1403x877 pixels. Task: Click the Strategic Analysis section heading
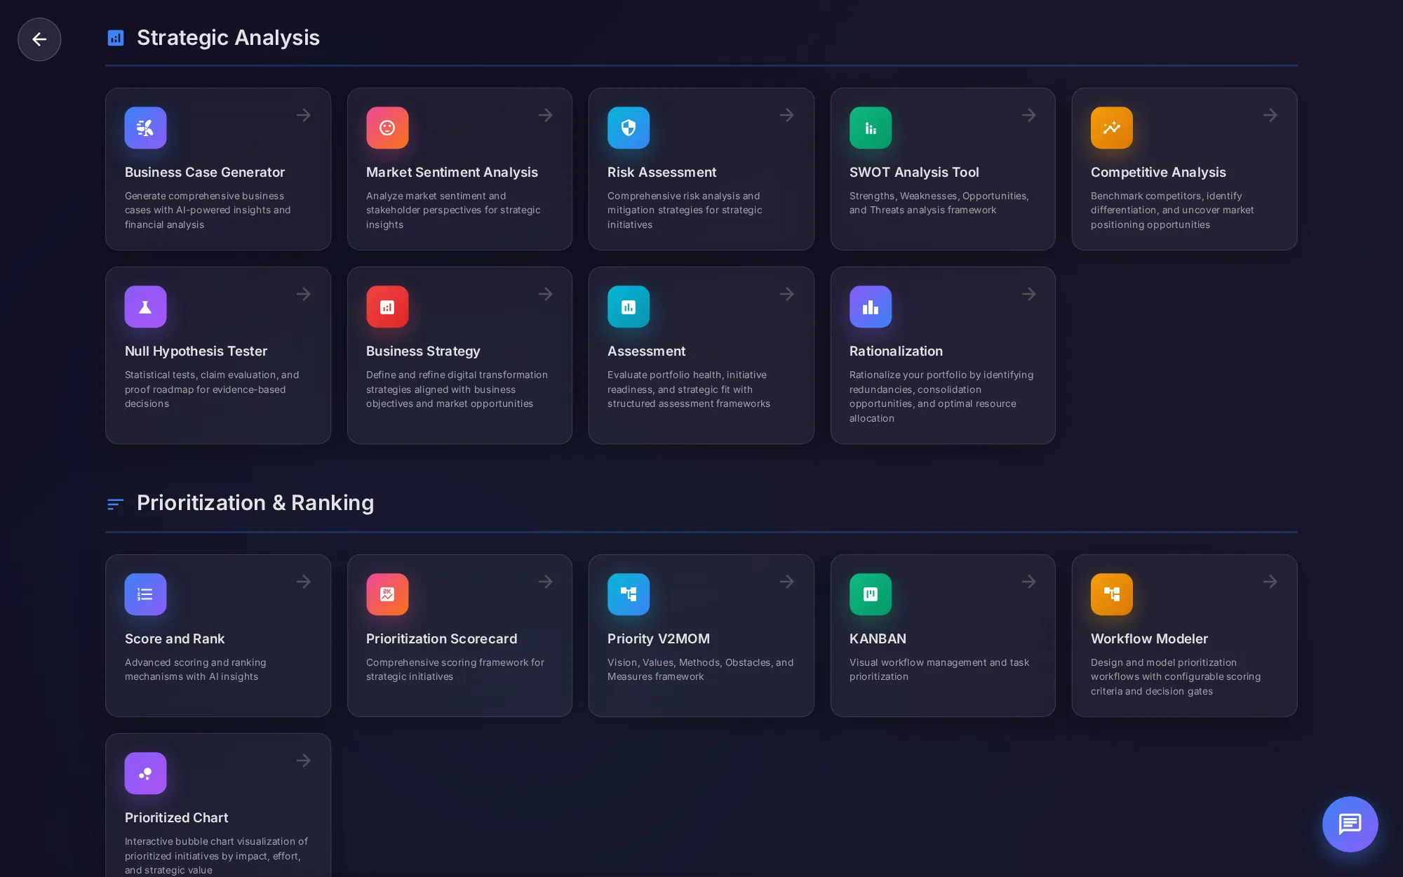pos(228,37)
